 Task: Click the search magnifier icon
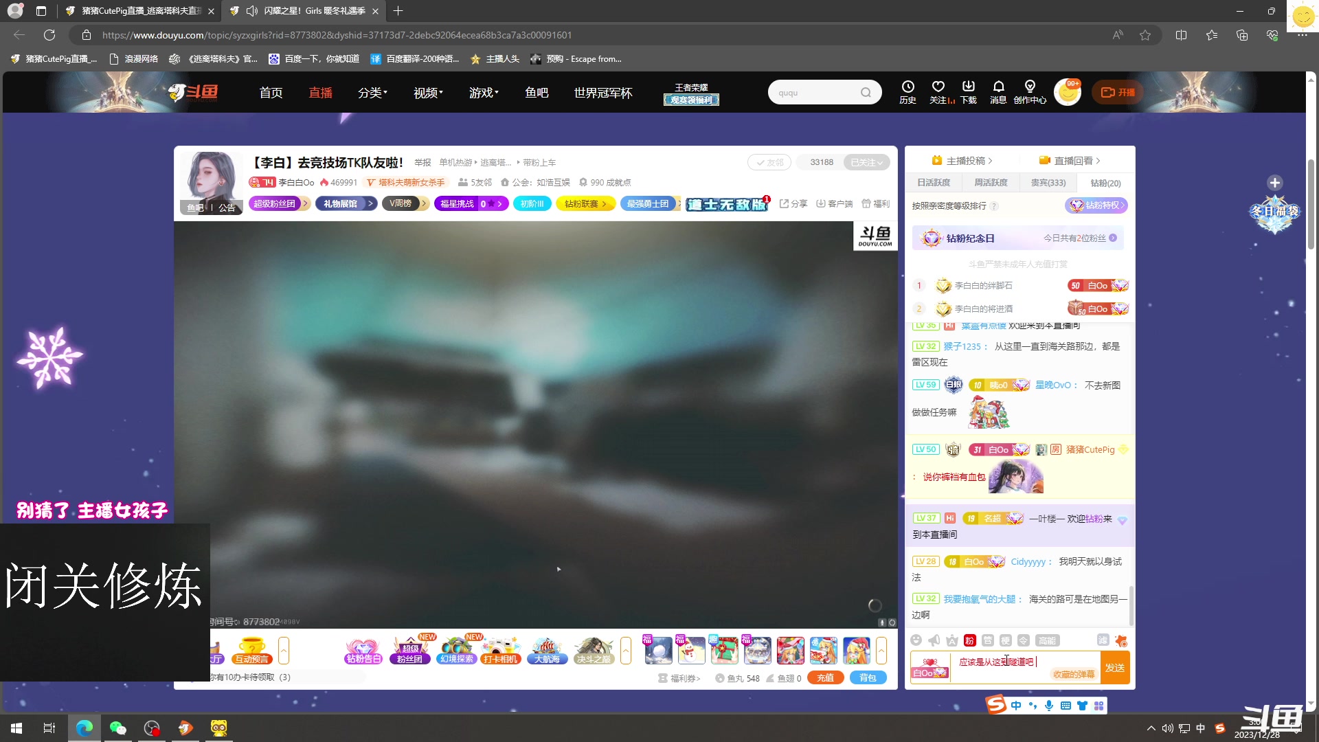point(866,93)
